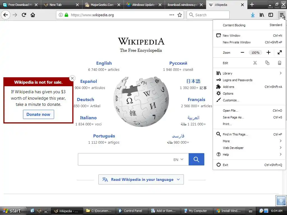Choose New Private Window

(x=249, y=42)
